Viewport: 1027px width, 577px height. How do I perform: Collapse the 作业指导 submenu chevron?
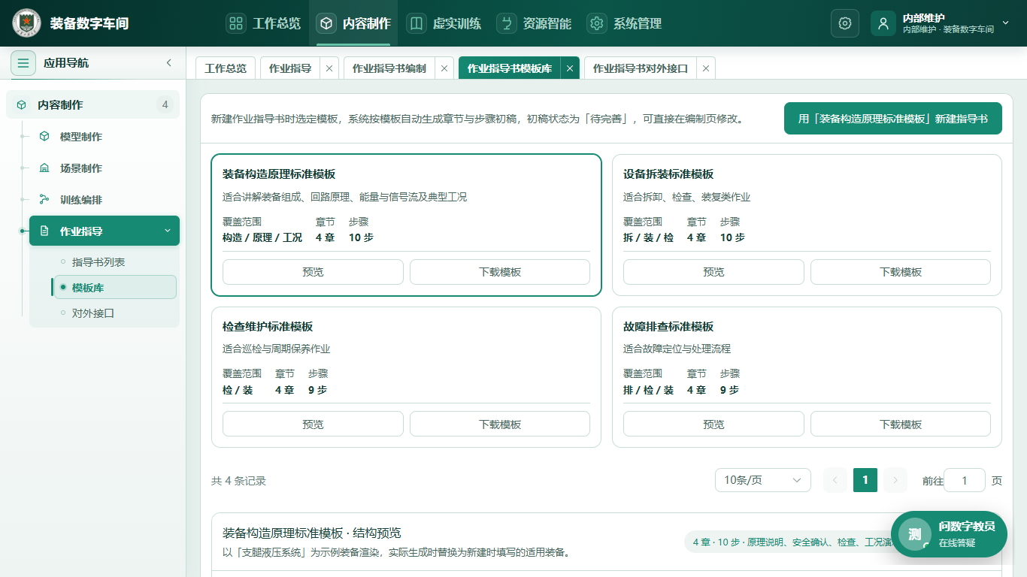click(168, 231)
